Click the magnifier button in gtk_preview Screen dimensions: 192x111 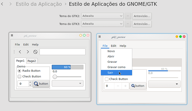pyautogui.click(x=41, y=84)
